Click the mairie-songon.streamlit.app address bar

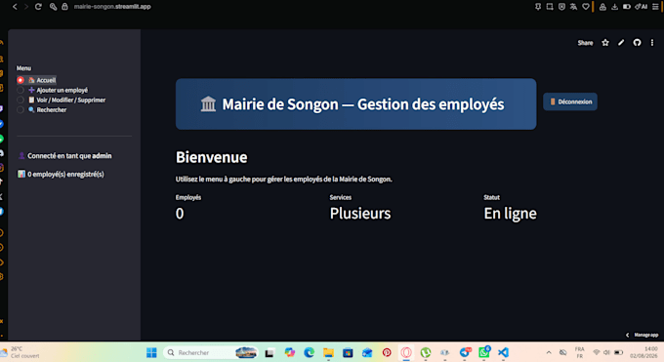click(x=112, y=7)
